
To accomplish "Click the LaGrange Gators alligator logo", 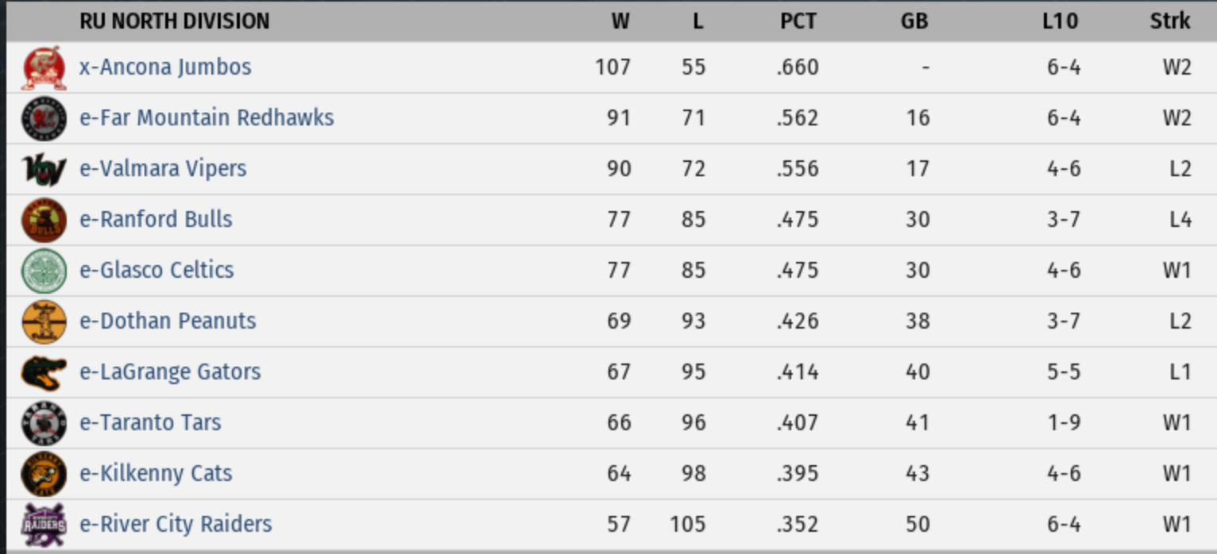I will [x=44, y=372].
